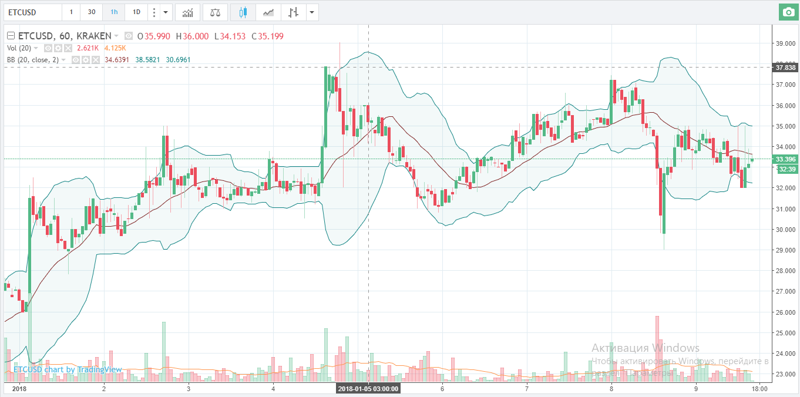Select the Area chart style icon
The image size is (800, 397).
268,12
